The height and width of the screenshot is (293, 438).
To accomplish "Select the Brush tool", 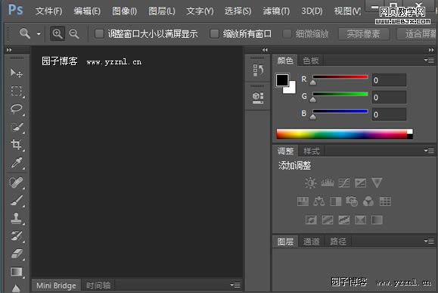I will (16, 201).
